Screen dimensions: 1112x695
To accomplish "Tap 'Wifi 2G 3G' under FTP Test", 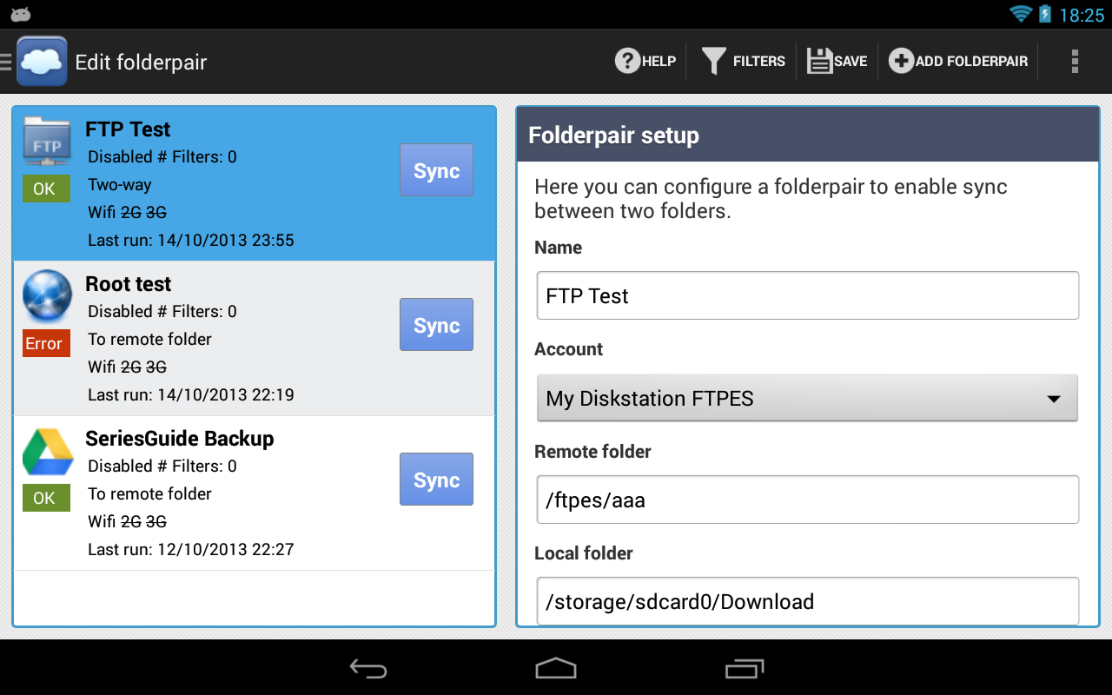I will [128, 213].
